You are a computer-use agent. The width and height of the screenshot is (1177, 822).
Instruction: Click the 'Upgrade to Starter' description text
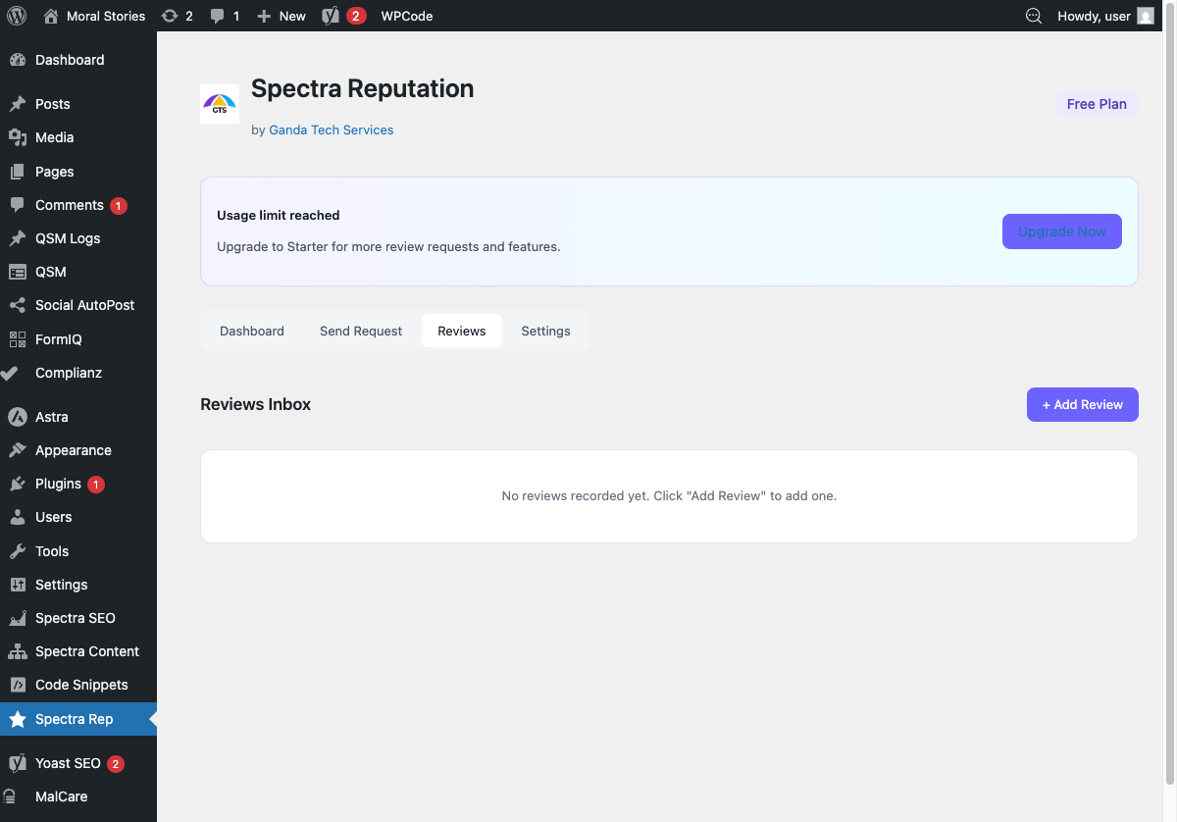click(x=388, y=246)
